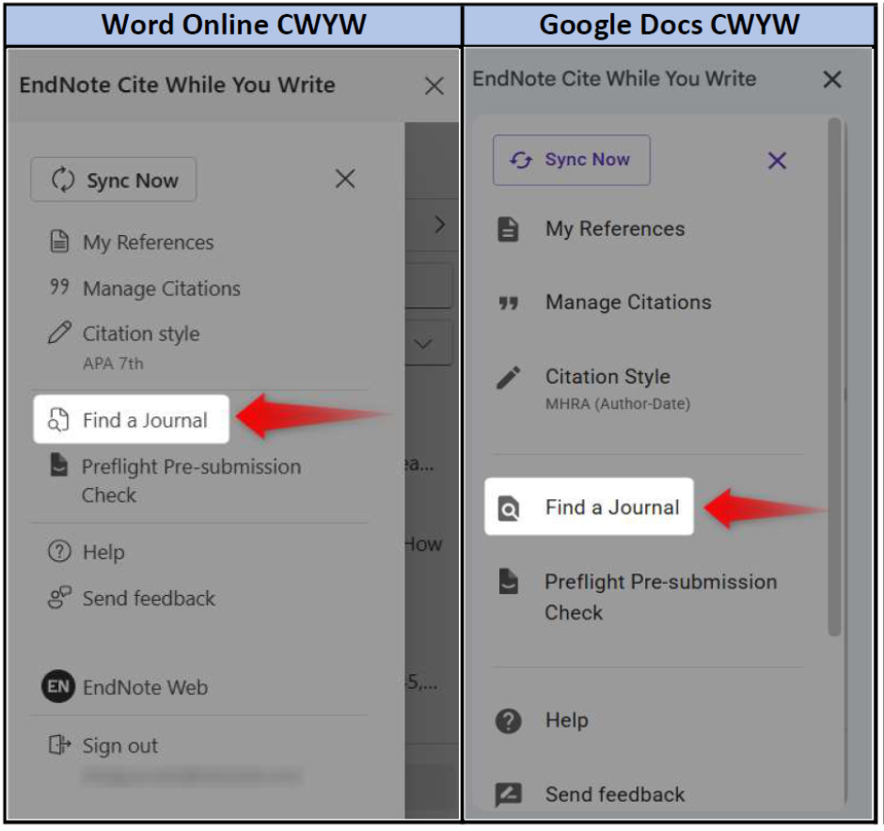Screen dimensions: 884x831
Task: Click Send feedback in Google Docs panel
Action: 614,794
